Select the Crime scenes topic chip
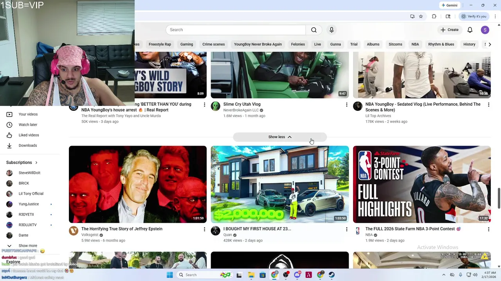The width and height of the screenshot is (501, 281). (213, 44)
